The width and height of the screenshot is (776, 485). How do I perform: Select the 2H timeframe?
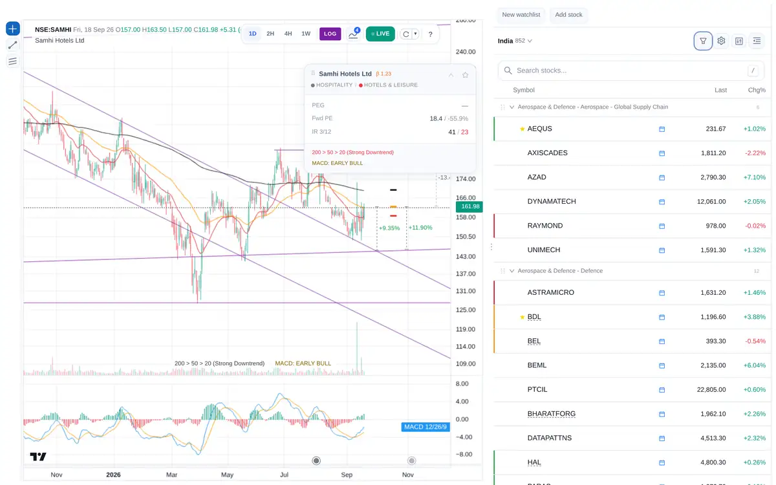(270, 34)
